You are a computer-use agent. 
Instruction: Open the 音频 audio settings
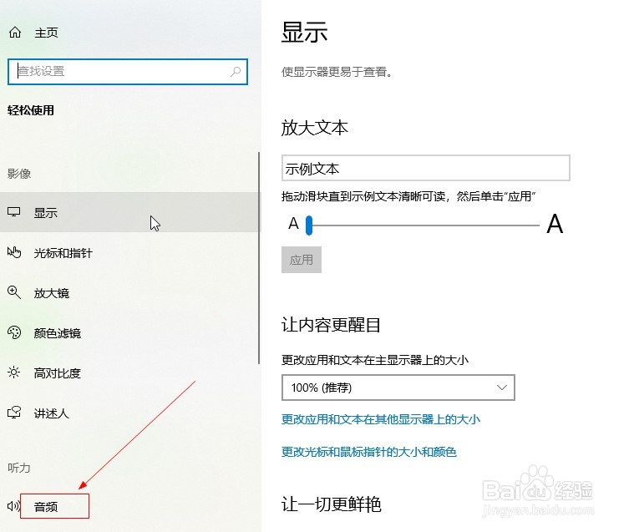(x=46, y=507)
